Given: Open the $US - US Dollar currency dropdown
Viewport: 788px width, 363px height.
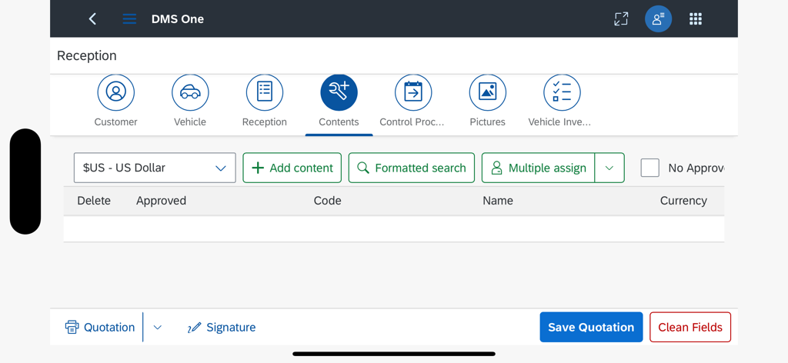Looking at the screenshot, I should tap(155, 168).
